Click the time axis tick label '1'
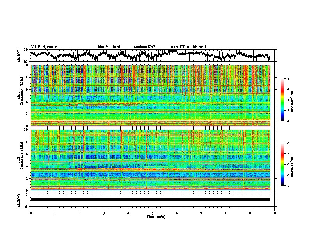Image resolution: width=309 pixels, height=239 pixels. coord(55,213)
